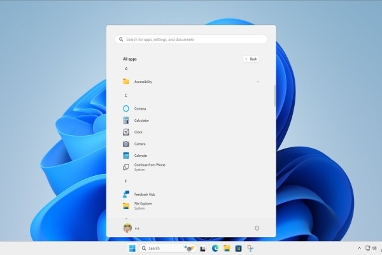Screen dimensions: 382x255
Task: Open the Feedback Hub icon
Action: (x=126, y=194)
